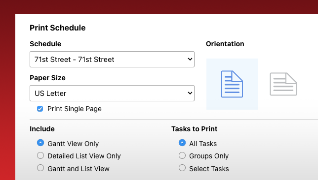Click the Schedule field label
The width and height of the screenshot is (318, 180).
[45, 44]
